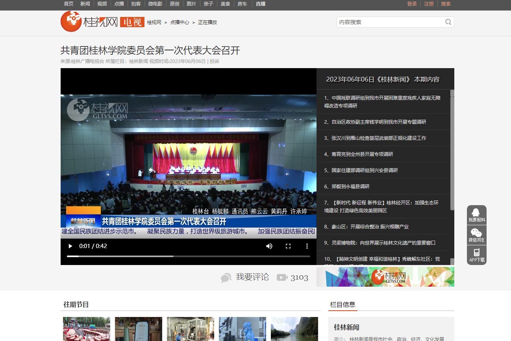This screenshot has width=511, height=341.
Task: Enter fullscreen video mode
Action: click(288, 246)
